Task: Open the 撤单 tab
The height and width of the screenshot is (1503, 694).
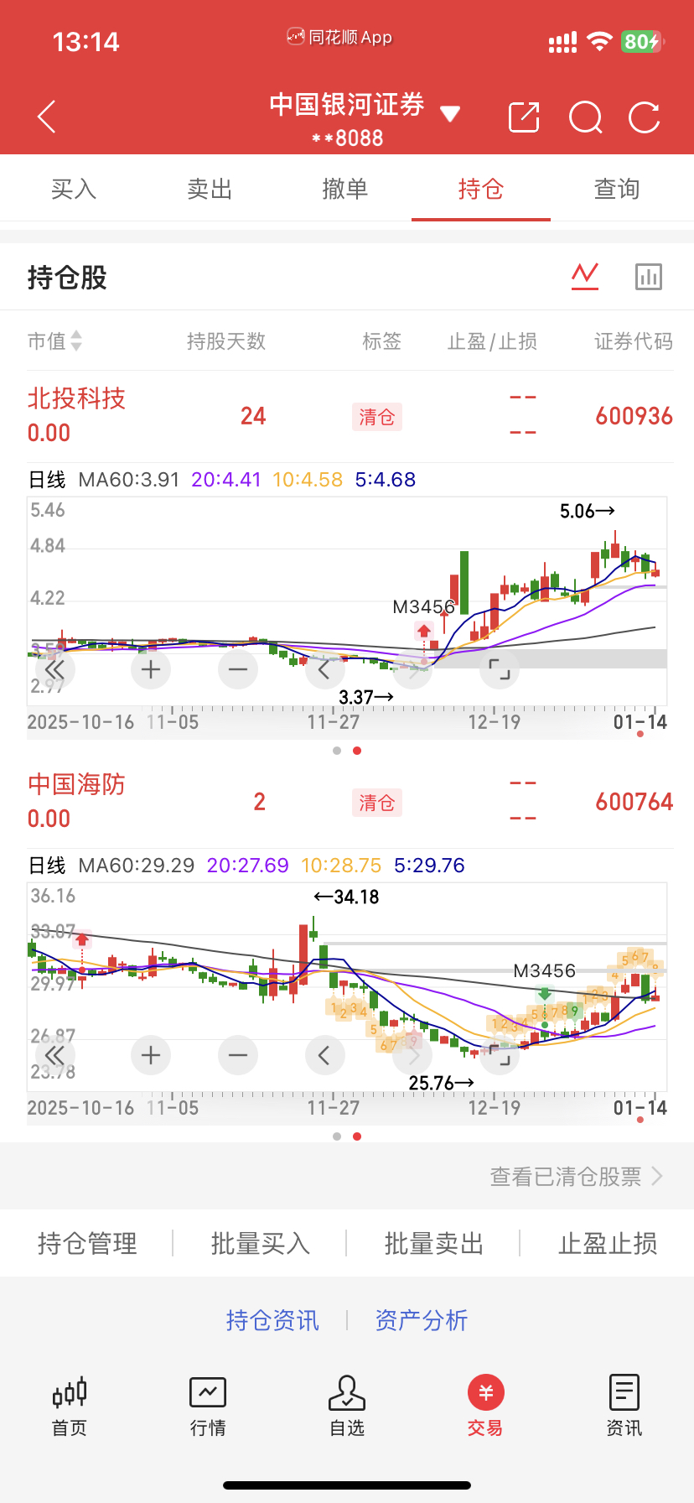Action: 345,189
